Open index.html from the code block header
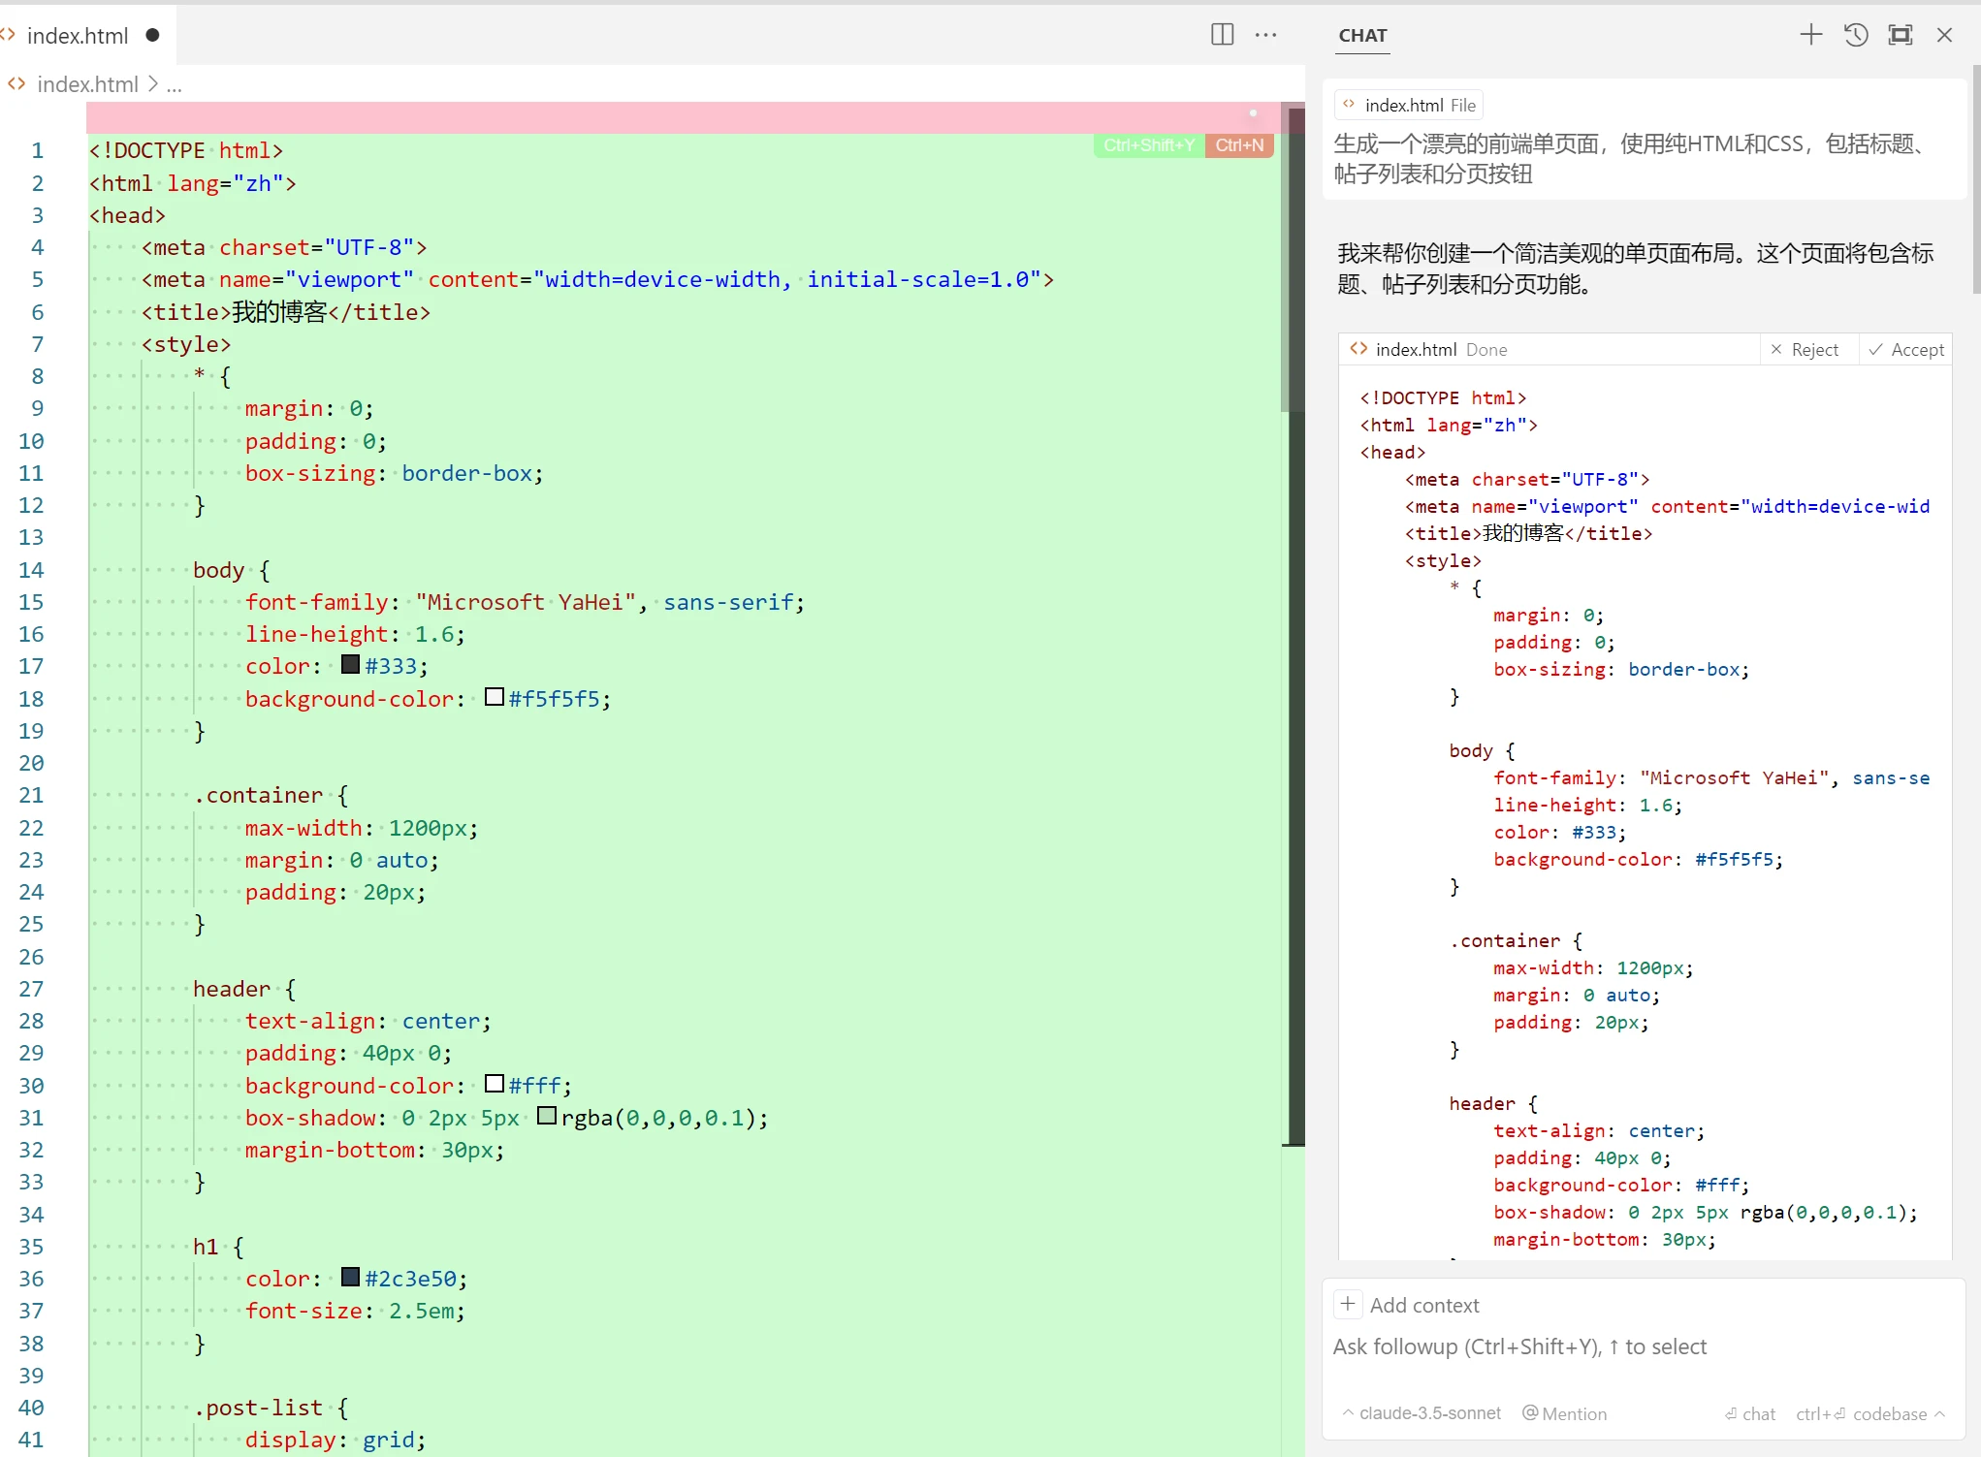 [x=1415, y=350]
